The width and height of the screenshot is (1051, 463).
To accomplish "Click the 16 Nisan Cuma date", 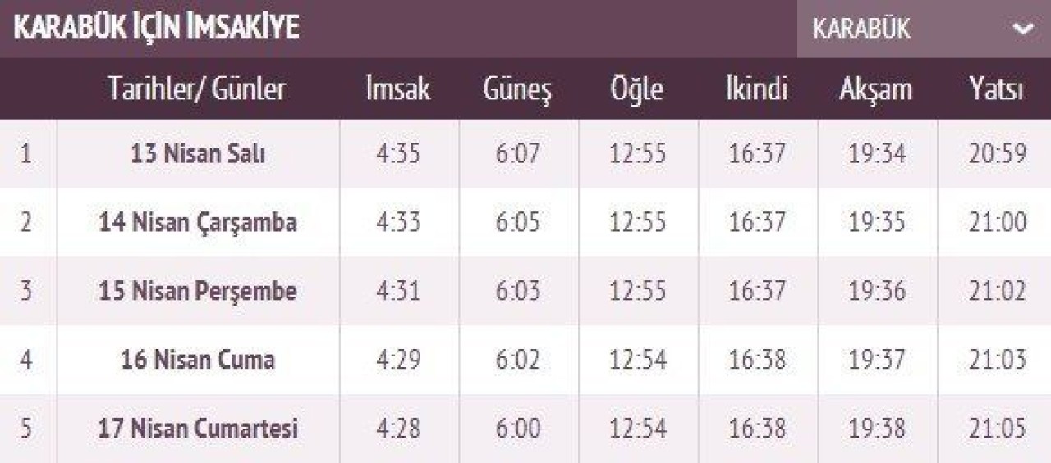I will click(198, 360).
